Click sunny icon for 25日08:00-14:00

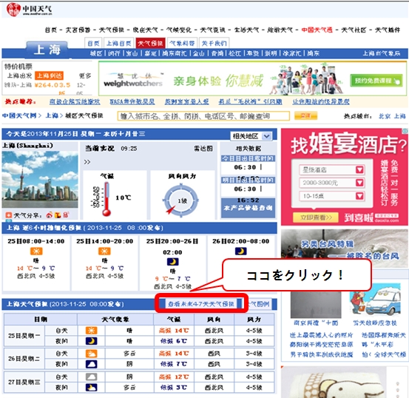[36, 251]
